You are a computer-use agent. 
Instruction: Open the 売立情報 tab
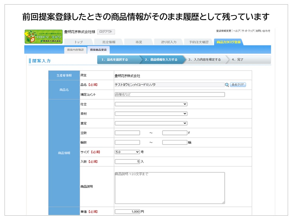click(x=109, y=42)
